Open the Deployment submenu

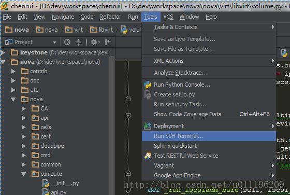(x=209, y=126)
